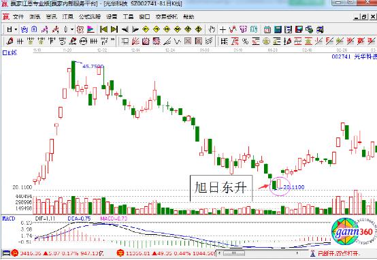This screenshot has width=377, height=260.
Task: Jump to first bar with green skip-back icon
Action: 103,29
